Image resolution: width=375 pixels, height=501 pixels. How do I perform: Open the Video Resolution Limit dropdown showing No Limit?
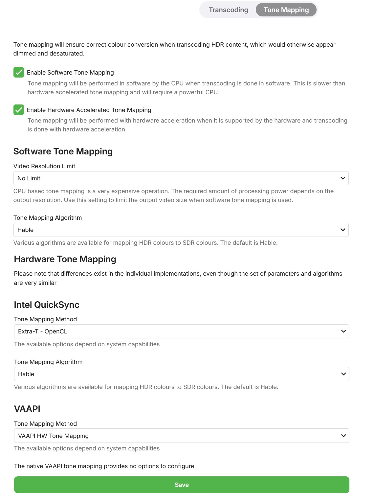(181, 178)
